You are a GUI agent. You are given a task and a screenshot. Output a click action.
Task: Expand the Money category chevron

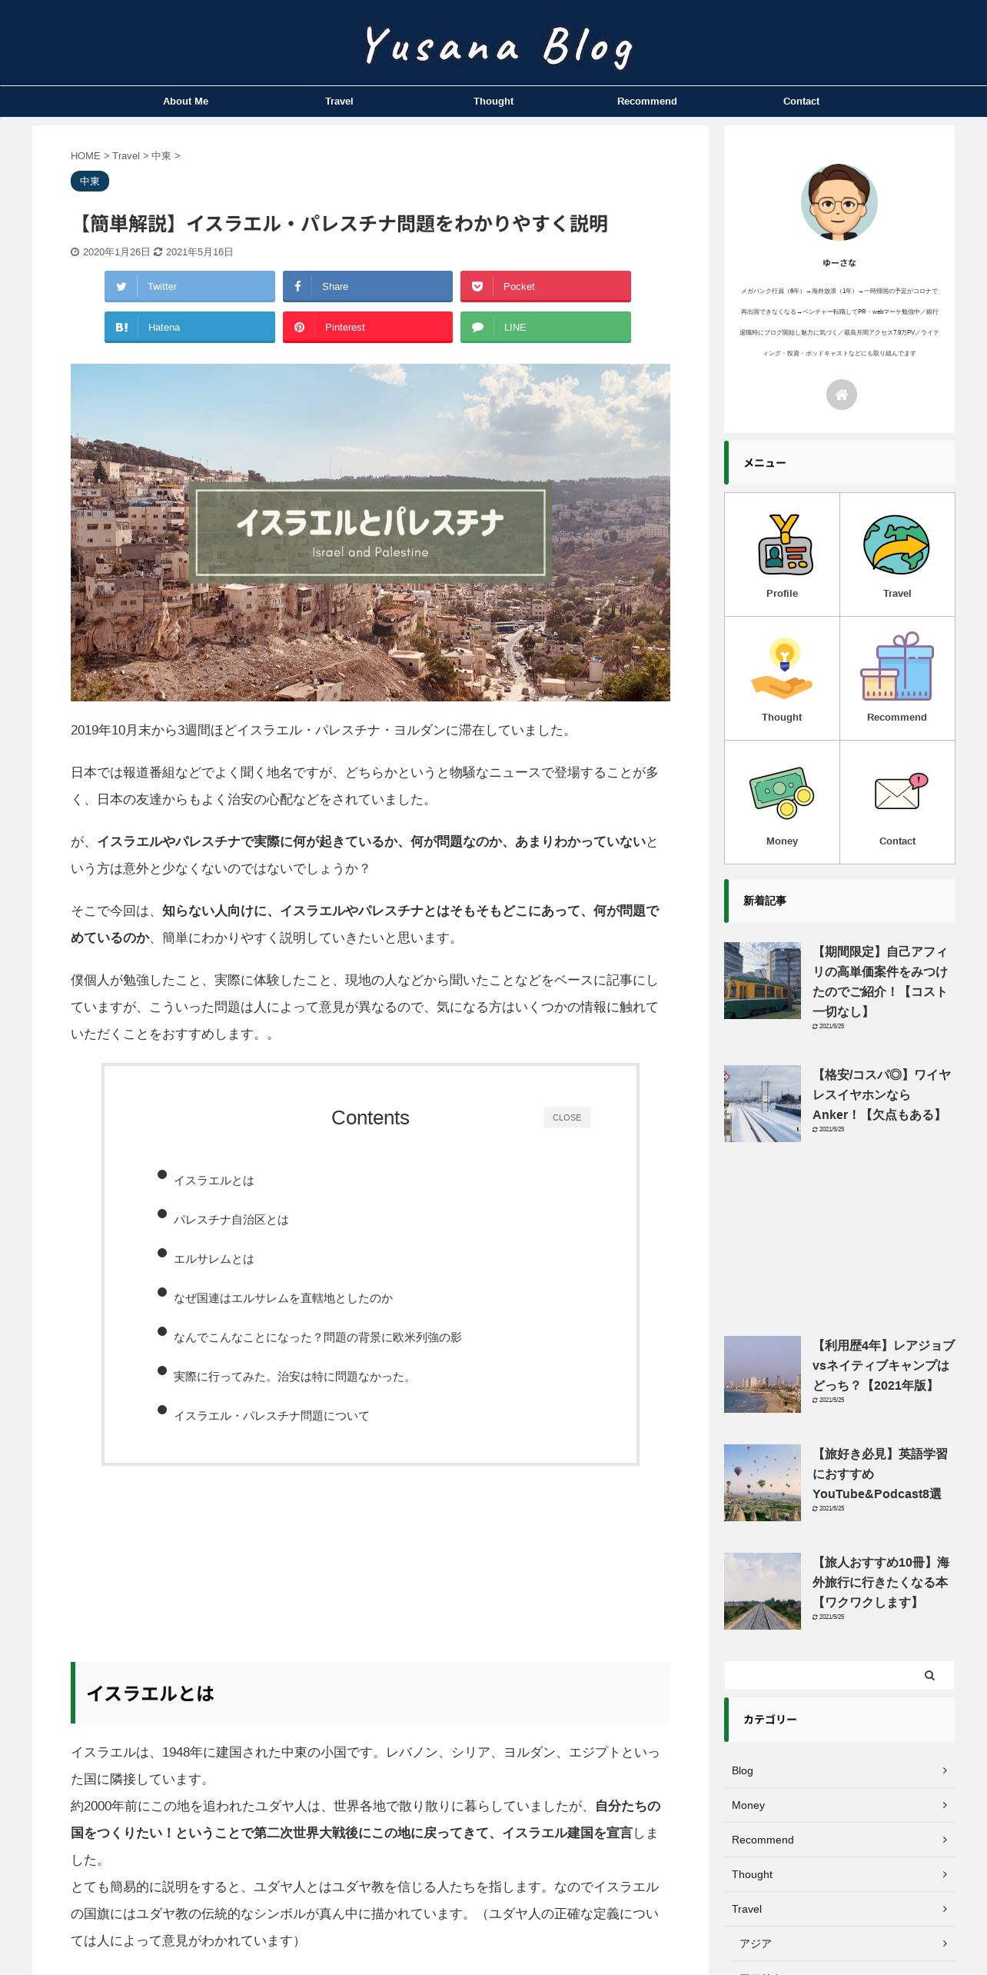coord(945,1805)
